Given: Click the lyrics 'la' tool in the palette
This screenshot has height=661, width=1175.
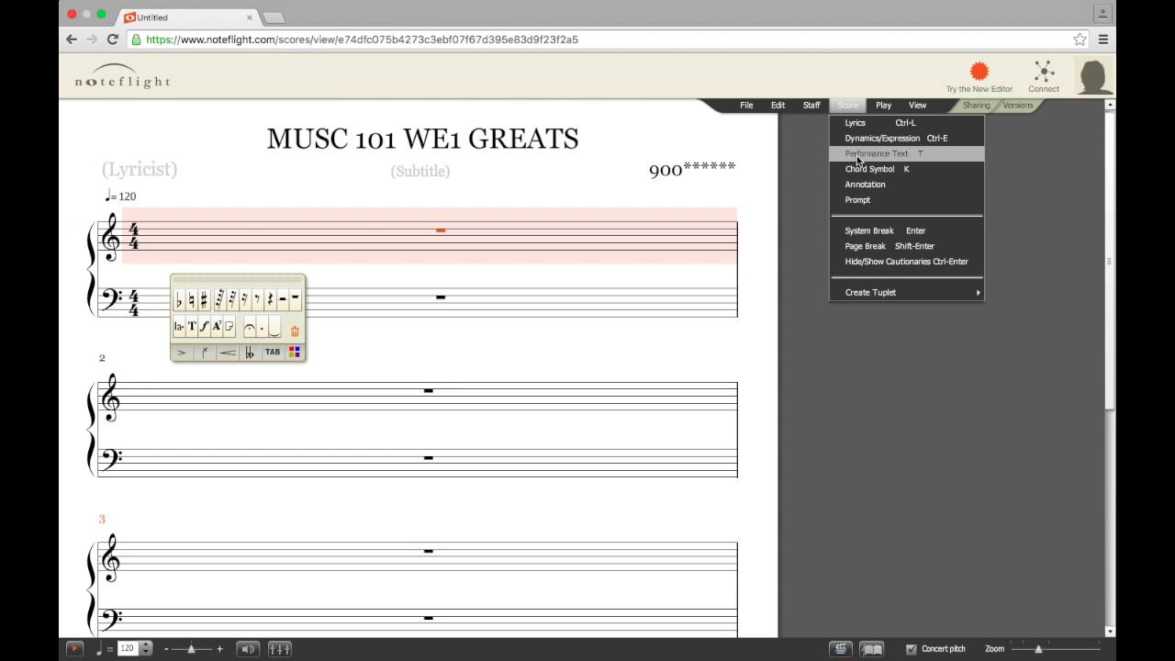Looking at the screenshot, I should [179, 327].
